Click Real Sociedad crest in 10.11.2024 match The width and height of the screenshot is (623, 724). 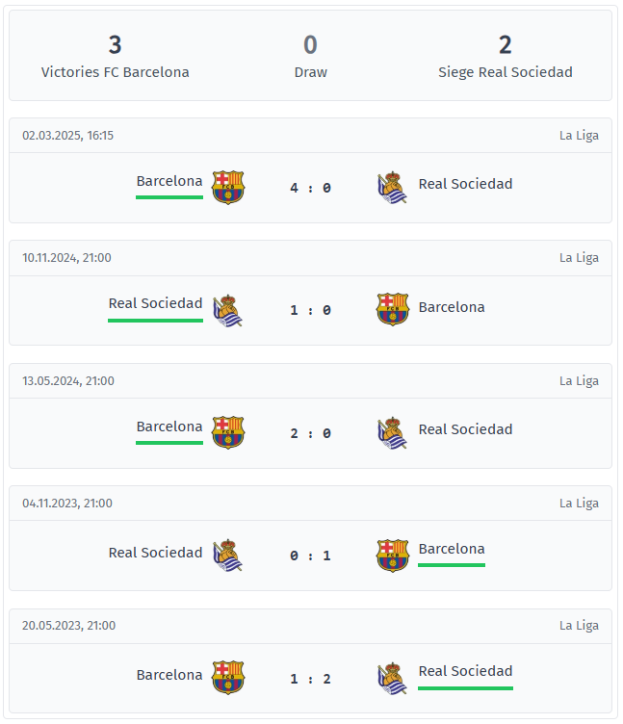(228, 310)
